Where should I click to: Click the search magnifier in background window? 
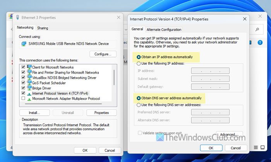pyautogui.click(x=257, y=29)
